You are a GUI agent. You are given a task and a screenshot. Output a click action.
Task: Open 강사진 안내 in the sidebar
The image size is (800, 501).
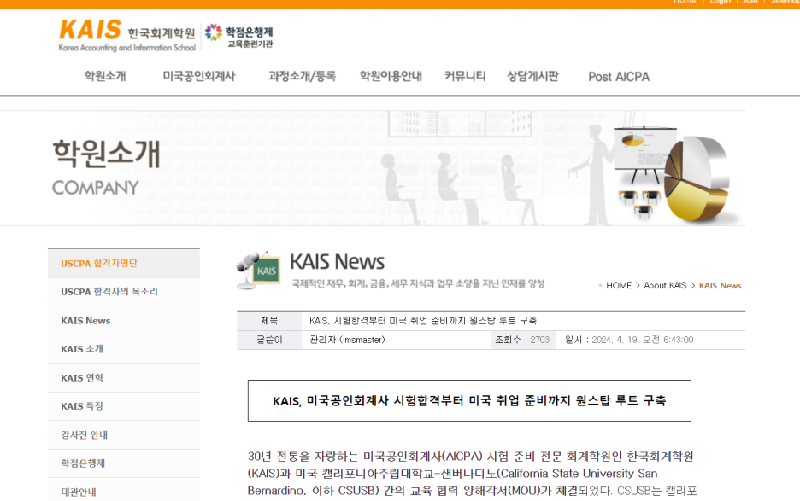[x=124, y=434]
